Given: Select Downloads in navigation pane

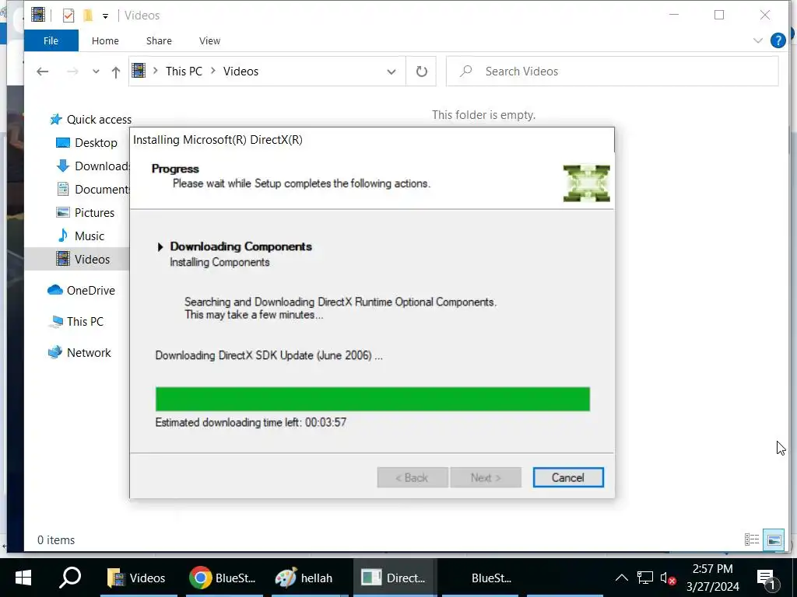Looking at the screenshot, I should (x=92, y=166).
